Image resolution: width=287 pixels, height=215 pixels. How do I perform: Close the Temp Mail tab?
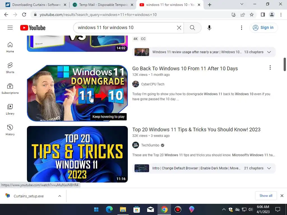click(x=132, y=5)
